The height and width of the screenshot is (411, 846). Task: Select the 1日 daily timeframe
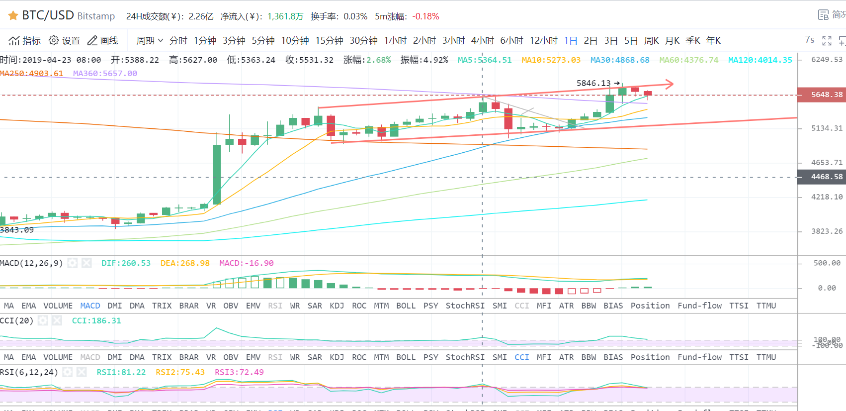pos(570,40)
